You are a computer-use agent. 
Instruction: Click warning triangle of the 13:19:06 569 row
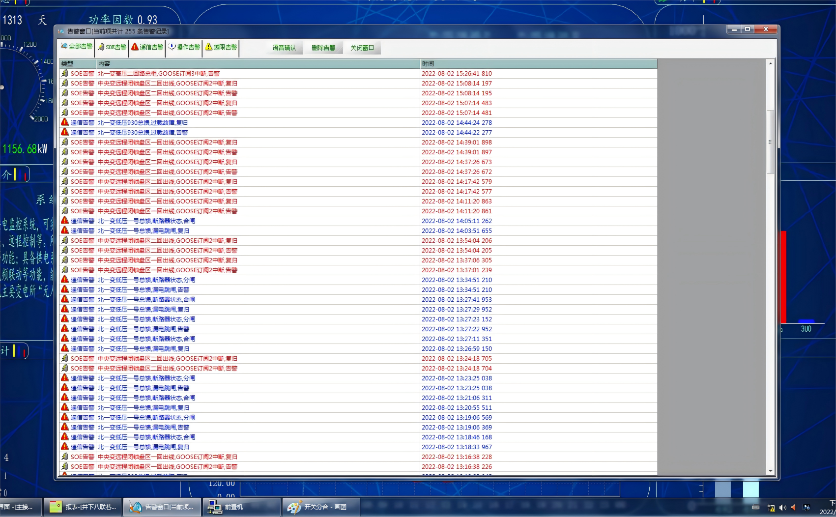(x=65, y=417)
